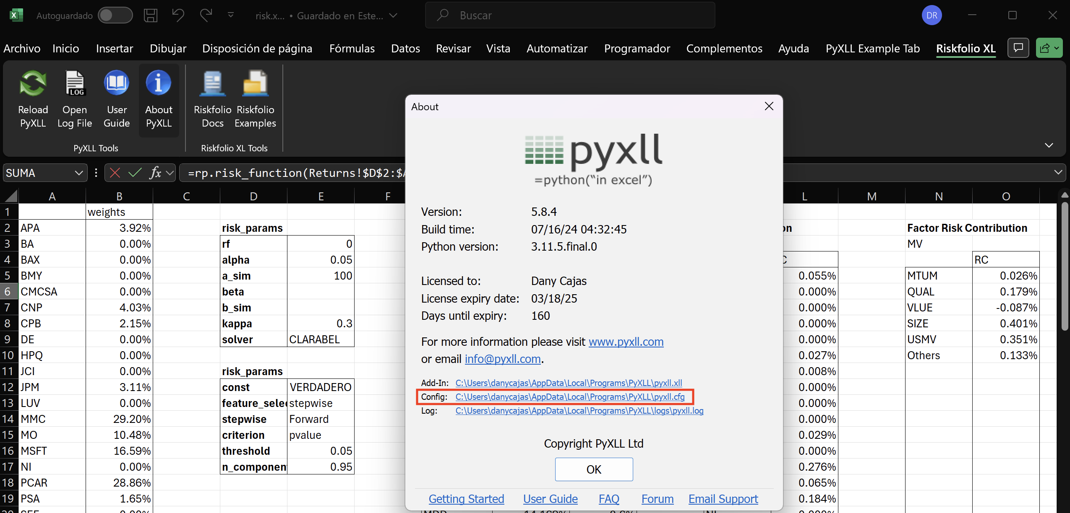Image resolution: width=1070 pixels, height=513 pixels.
Task: Click the About PyXLL info icon
Action: coord(159,83)
